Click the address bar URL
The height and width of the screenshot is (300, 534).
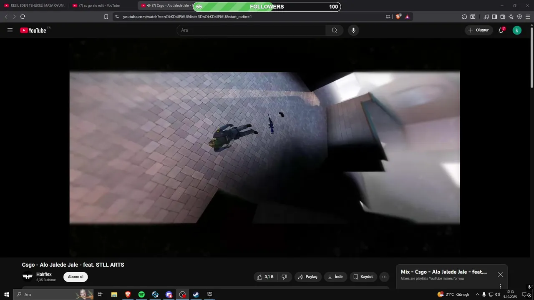(x=187, y=17)
